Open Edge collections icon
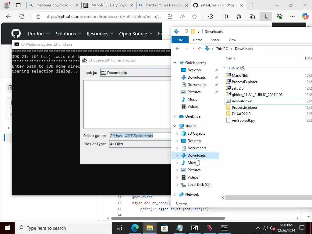Screen dimensions: 312x234 coord(252,16)
